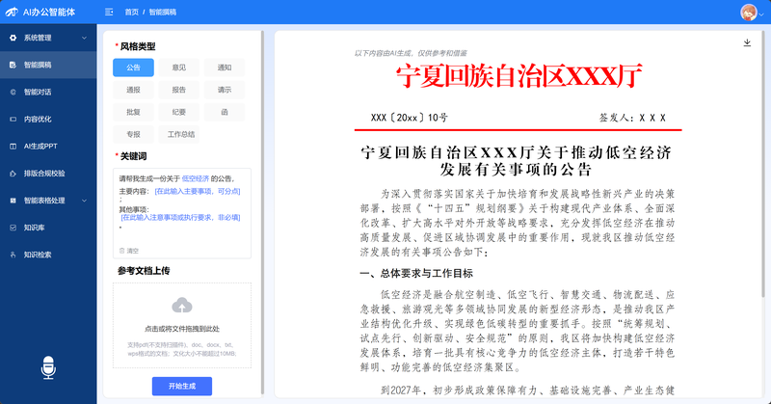The height and width of the screenshot is (404, 771).
Task: Open 内容优化 in the sidebar
Action: coord(48,120)
